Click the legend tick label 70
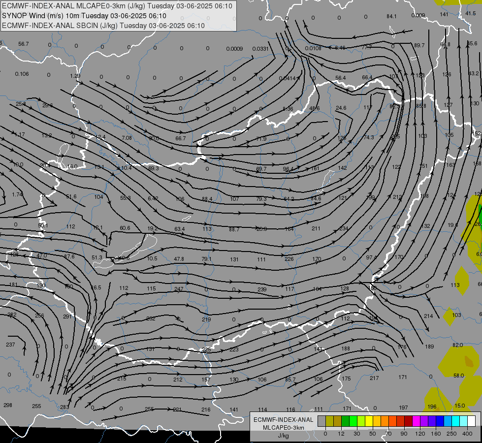This screenshot has height=443, width=482. click(388, 434)
